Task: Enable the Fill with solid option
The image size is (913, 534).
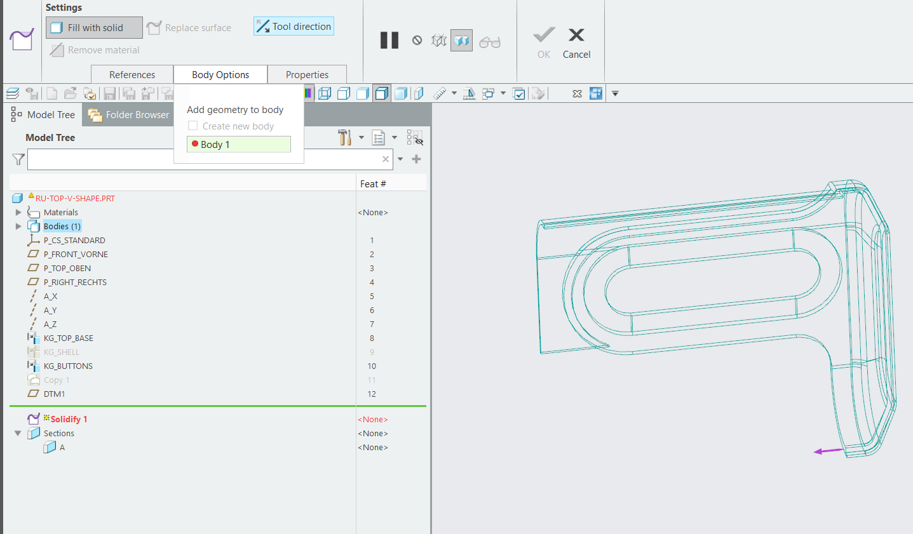Action: pyautogui.click(x=93, y=27)
